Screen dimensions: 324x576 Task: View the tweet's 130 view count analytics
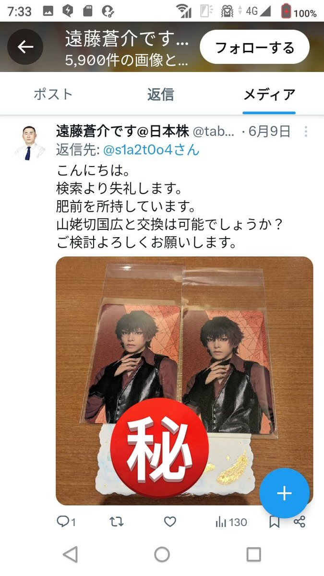coord(231,522)
